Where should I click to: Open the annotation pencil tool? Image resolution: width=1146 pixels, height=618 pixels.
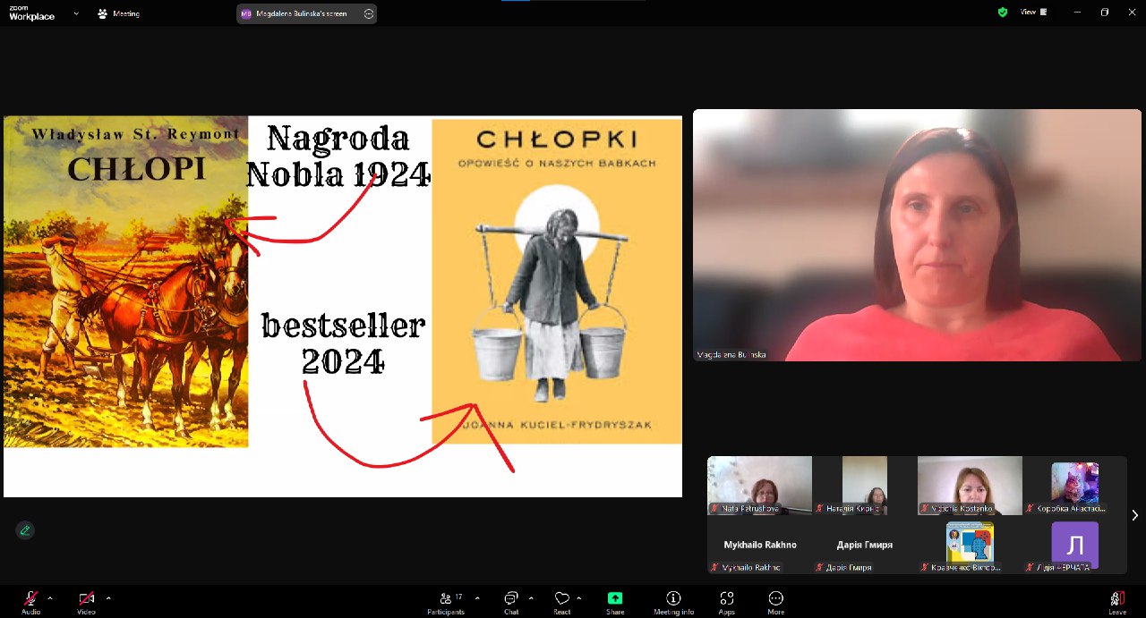25,529
